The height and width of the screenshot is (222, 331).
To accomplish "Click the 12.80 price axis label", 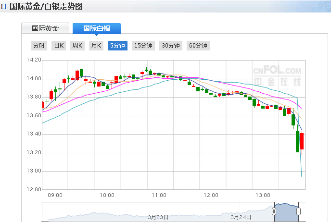I will click(34, 189).
